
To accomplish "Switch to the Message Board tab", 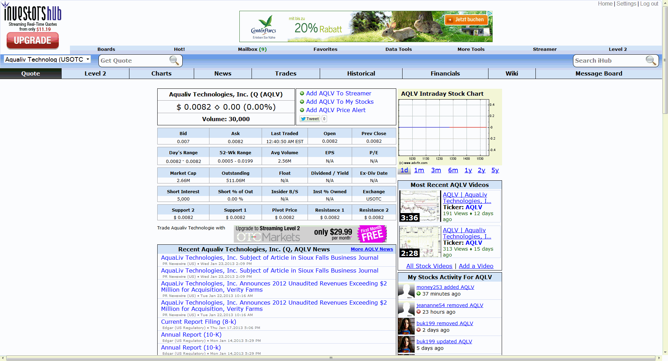I will (x=599, y=73).
